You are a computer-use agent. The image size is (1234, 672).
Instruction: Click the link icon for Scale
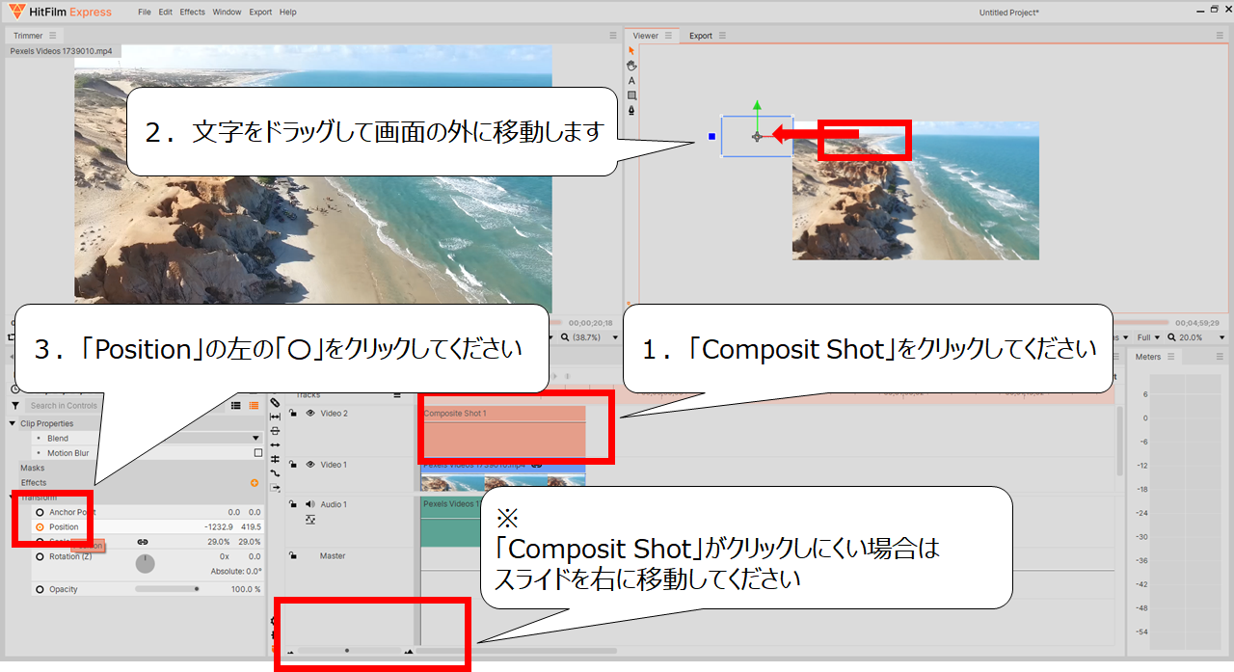coord(143,543)
